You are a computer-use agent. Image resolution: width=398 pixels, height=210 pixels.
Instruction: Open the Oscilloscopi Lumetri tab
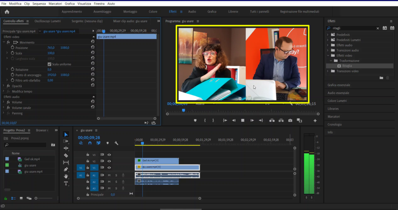(47, 21)
